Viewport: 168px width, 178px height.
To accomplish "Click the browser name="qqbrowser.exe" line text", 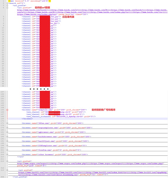I will (53, 132).
